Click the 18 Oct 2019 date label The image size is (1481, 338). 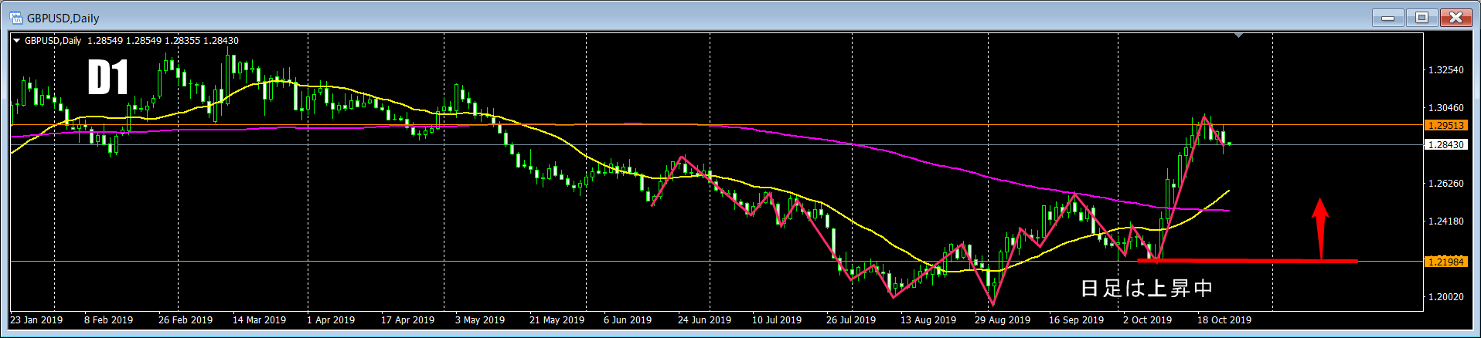(1224, 319)
